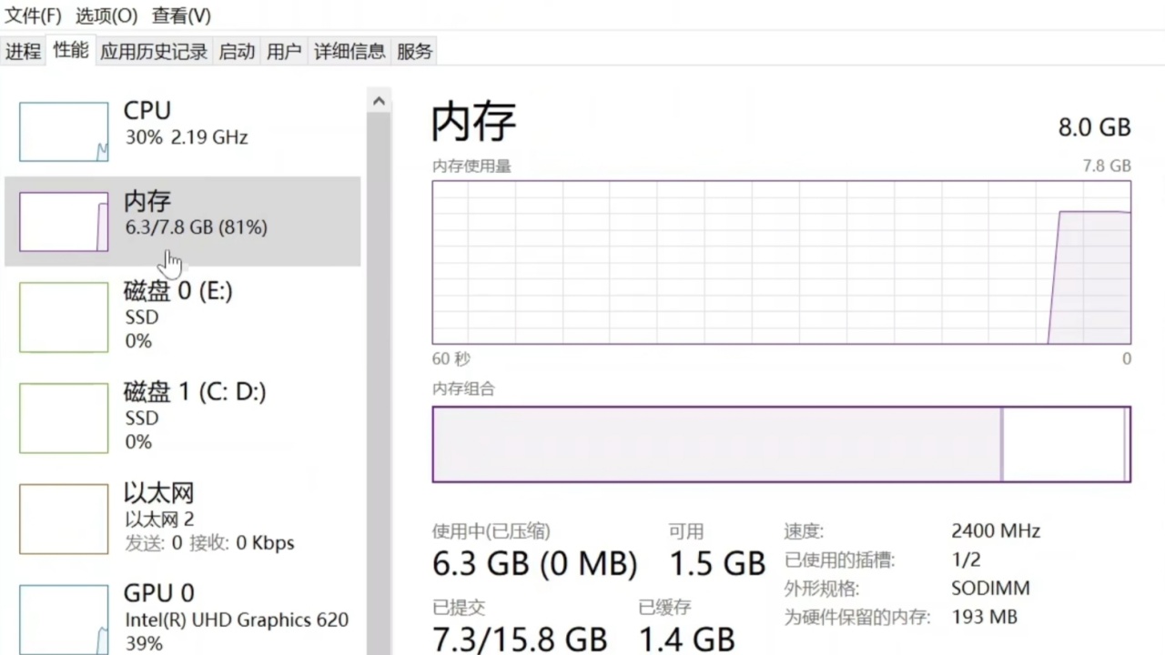1165x655 pixels.
Task: Open the 文件(F) menu
Action: (x=34, y=15)
